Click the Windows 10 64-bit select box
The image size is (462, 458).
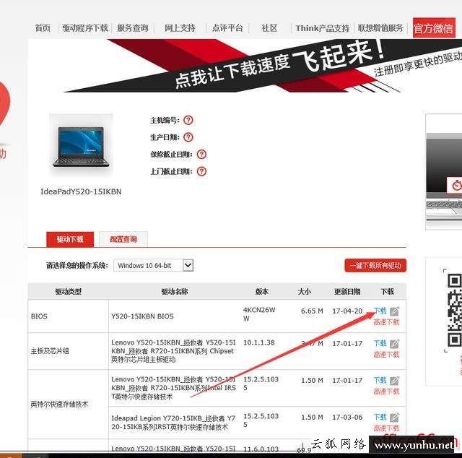[153, 265]
